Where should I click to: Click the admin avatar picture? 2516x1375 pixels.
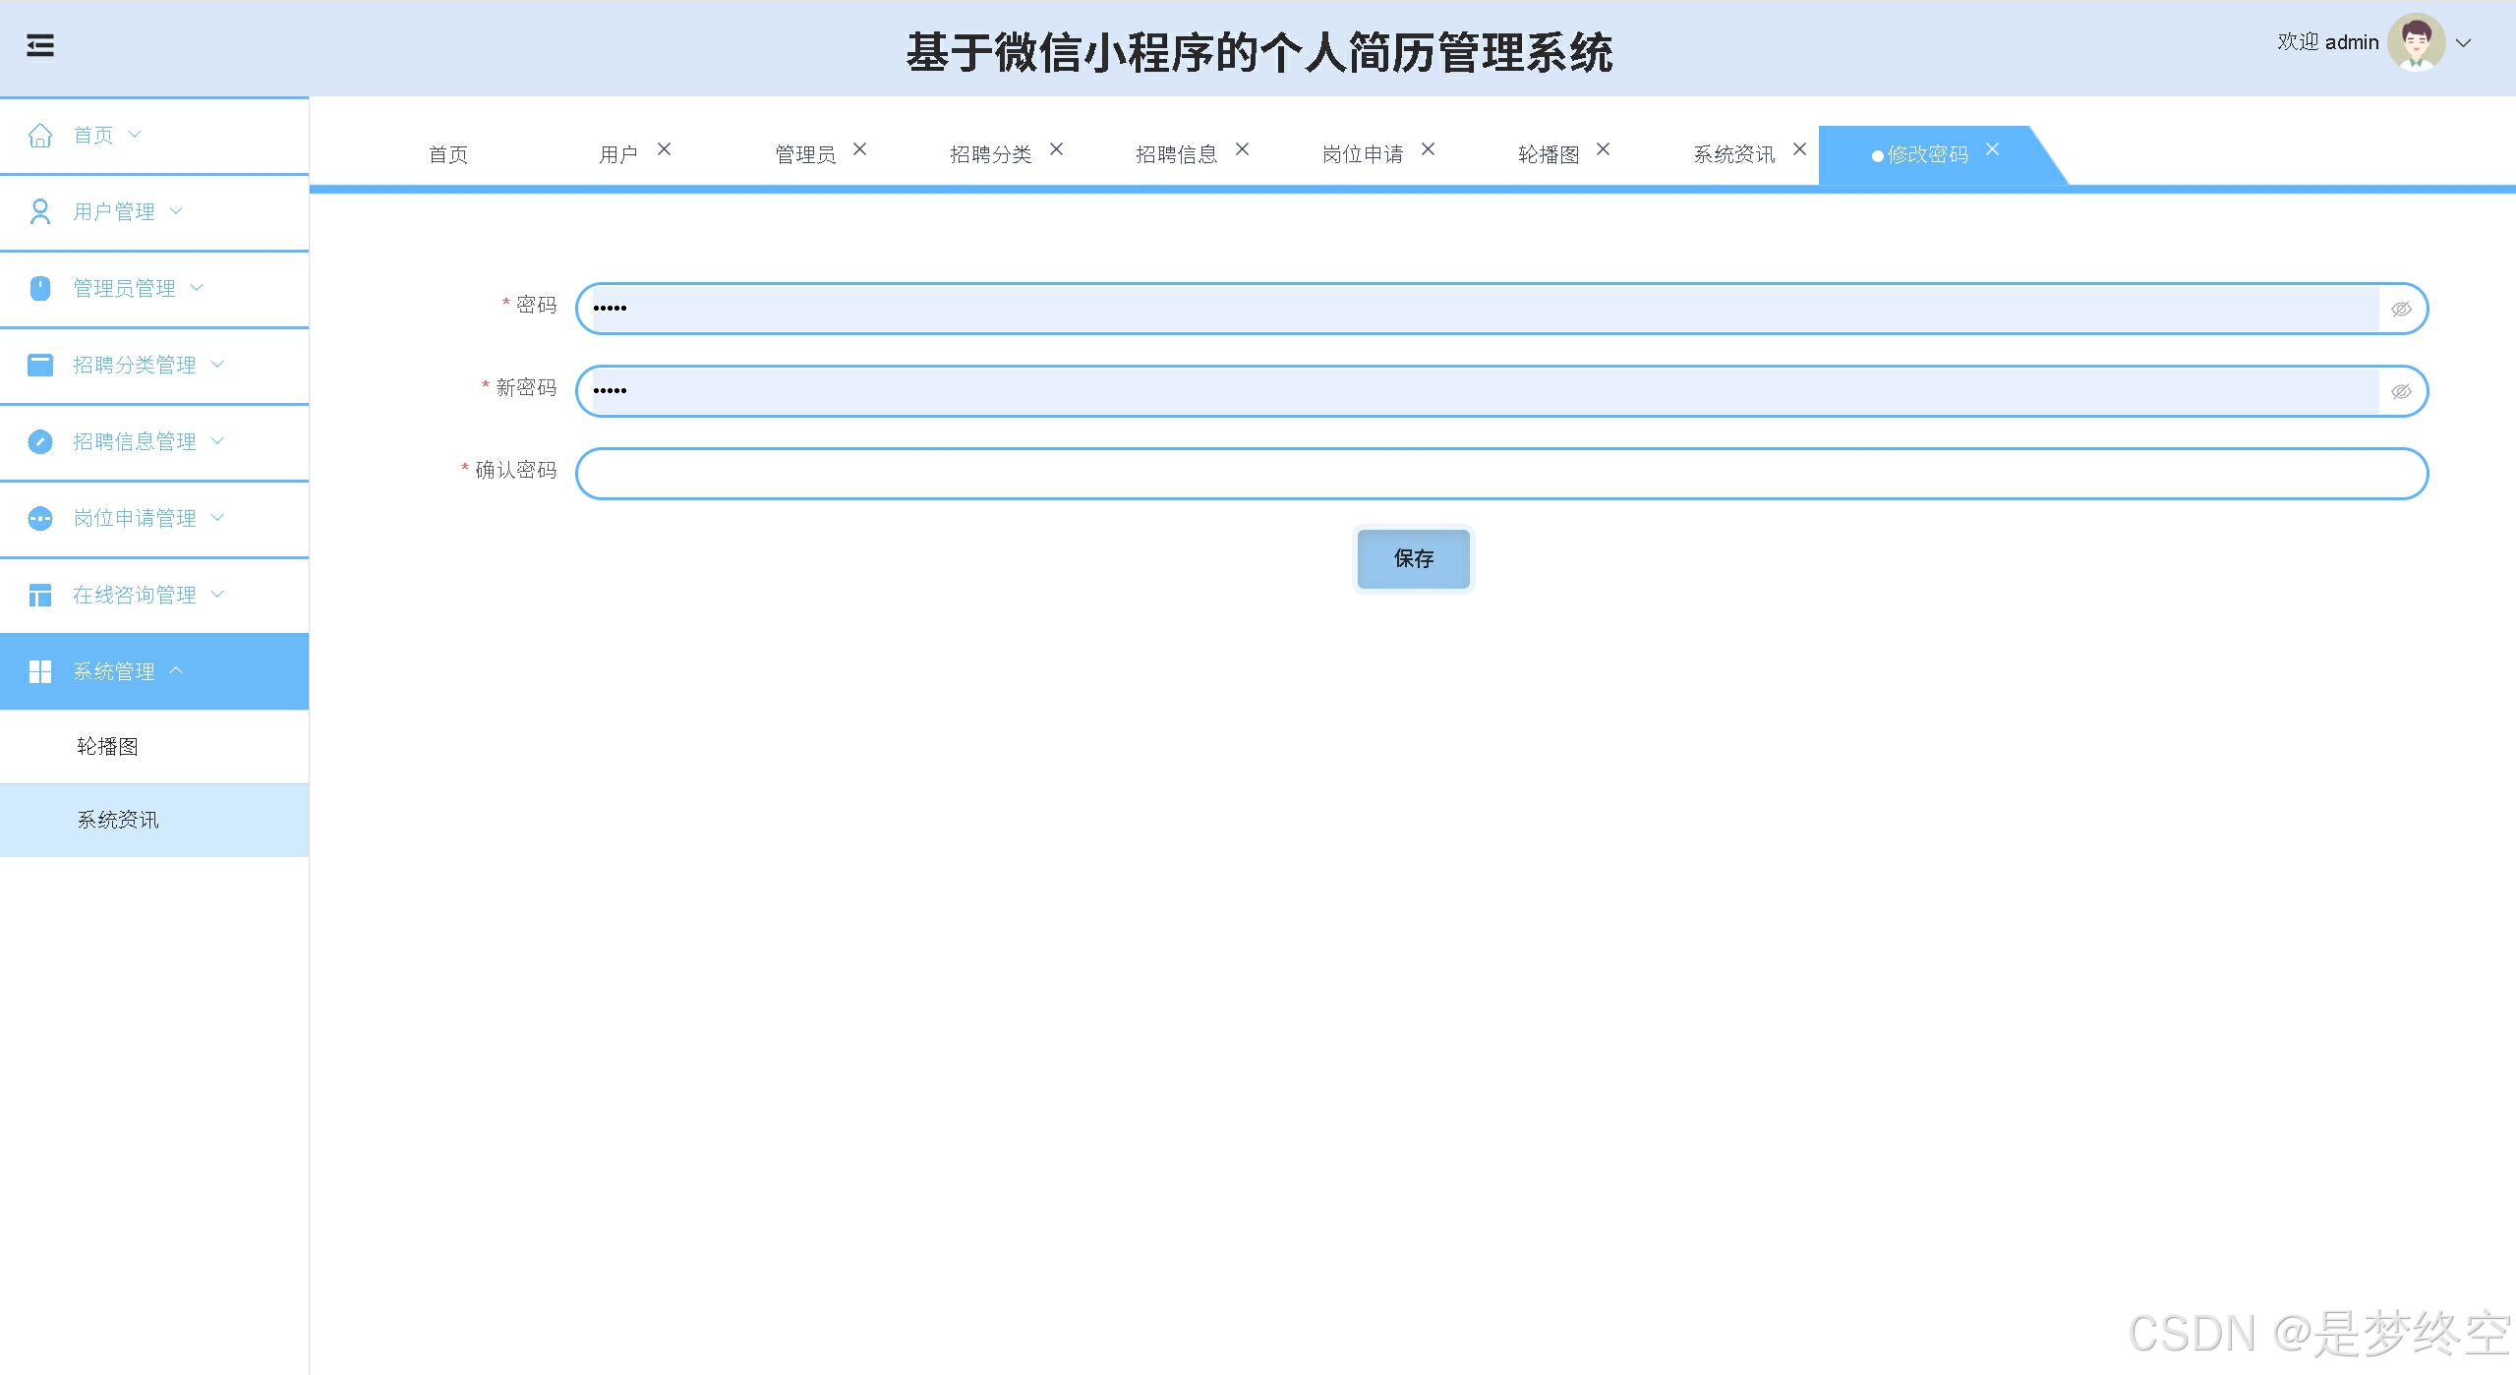pyautogui.click(x=2416, y=43)
